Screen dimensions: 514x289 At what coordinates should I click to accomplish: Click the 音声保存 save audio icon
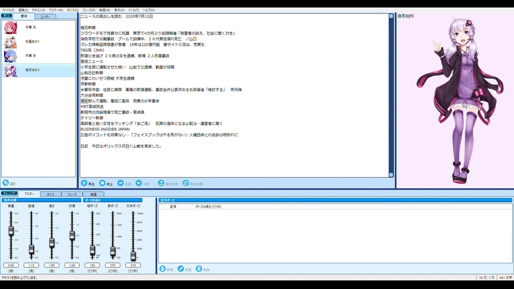pos(161,183)
